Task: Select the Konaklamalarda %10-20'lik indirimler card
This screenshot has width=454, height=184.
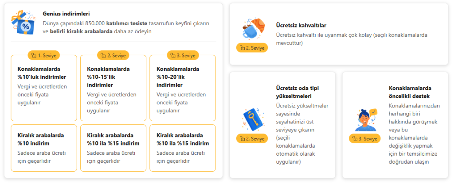Action: tap(183, 88)
